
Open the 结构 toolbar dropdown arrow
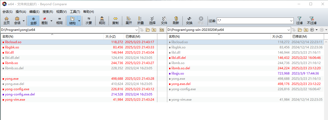79,20
